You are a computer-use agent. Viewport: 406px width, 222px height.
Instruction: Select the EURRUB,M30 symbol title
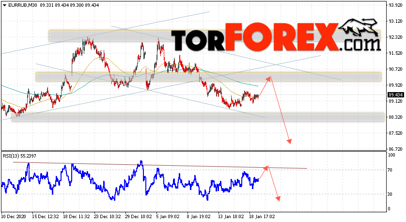pos(23,5)
